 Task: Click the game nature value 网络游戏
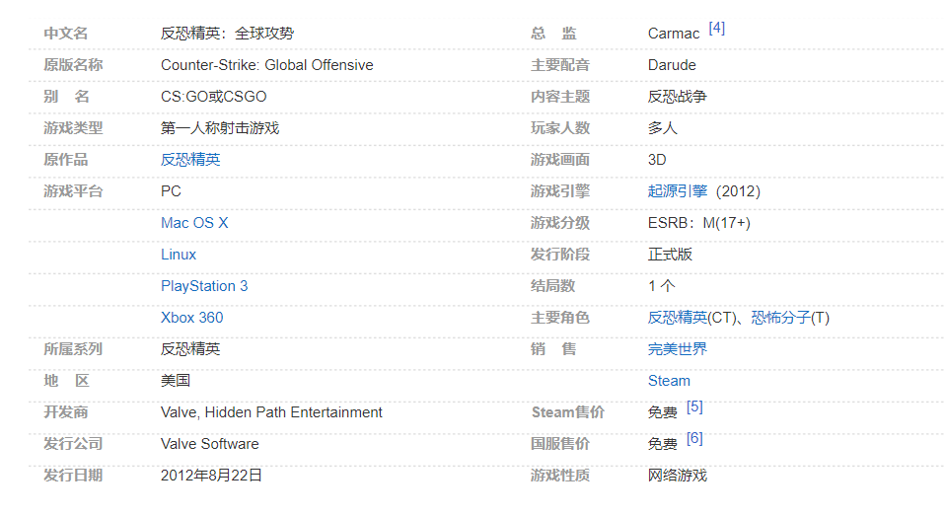tap(678, 476)
